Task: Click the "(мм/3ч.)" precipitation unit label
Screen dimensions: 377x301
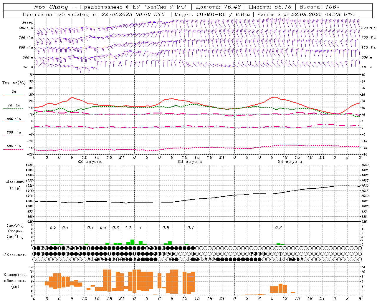Action: click(x=15, y=225)
